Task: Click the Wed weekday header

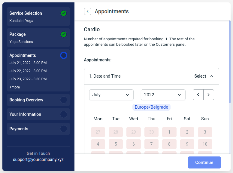Action: pyautogui.click(x=134, y=119)
